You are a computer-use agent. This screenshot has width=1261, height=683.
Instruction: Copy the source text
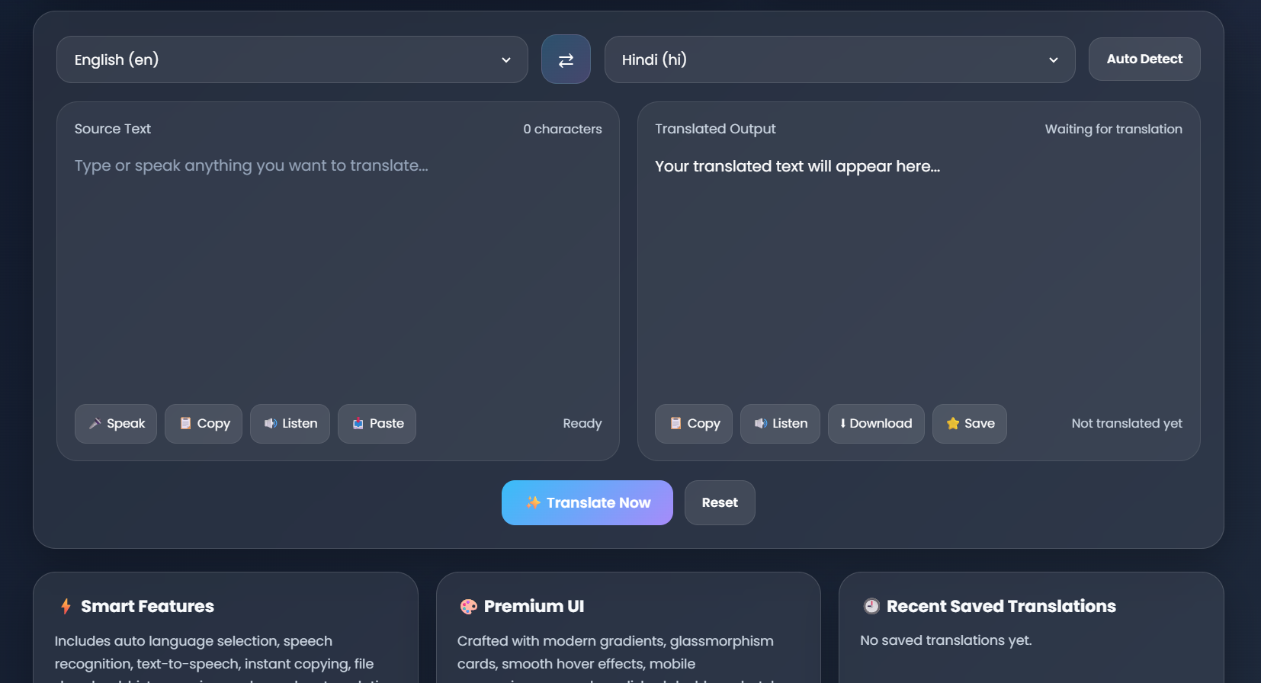click(x=204, y=424)
